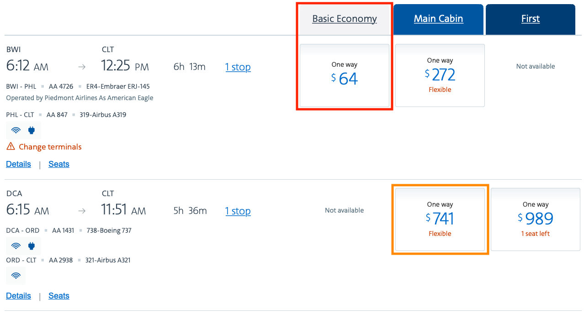
Task: Expand Details for the BWI to CLT flight
Action: 19,164
